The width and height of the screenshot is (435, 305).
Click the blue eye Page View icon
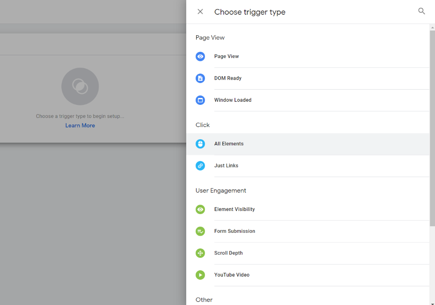(x=200, y=56)
